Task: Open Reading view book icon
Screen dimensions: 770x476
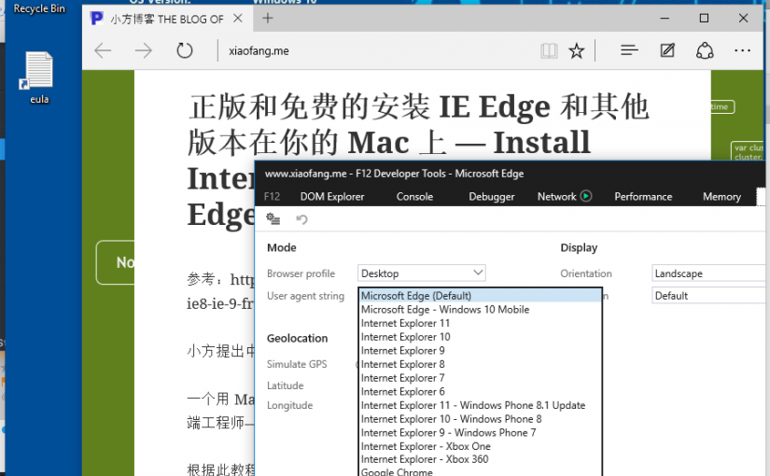Action: (x=549, y=50)
